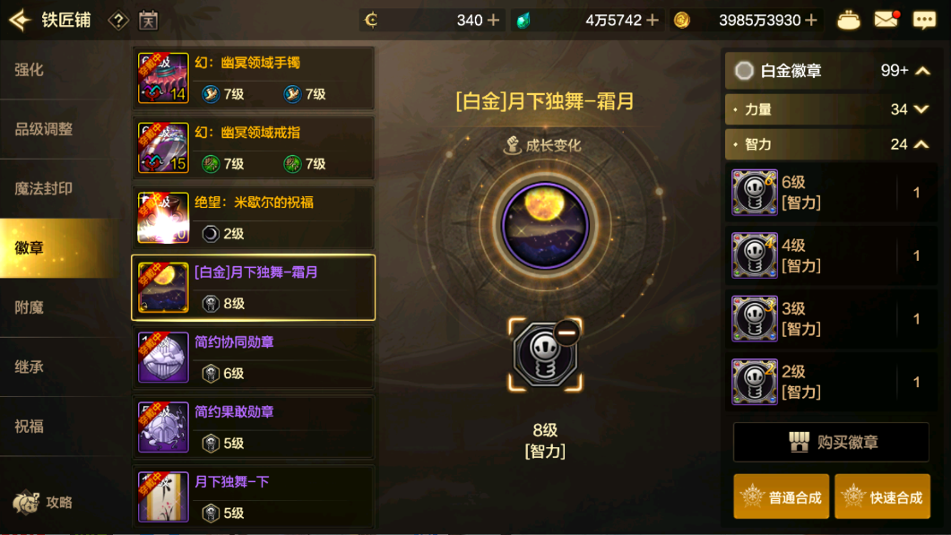Open the help question mark icon
Screen dimensions: 951x535
(117, 21)
